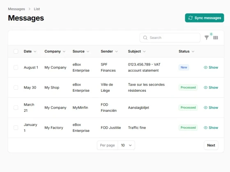Sort by Subject column chevron

[144, 52]
